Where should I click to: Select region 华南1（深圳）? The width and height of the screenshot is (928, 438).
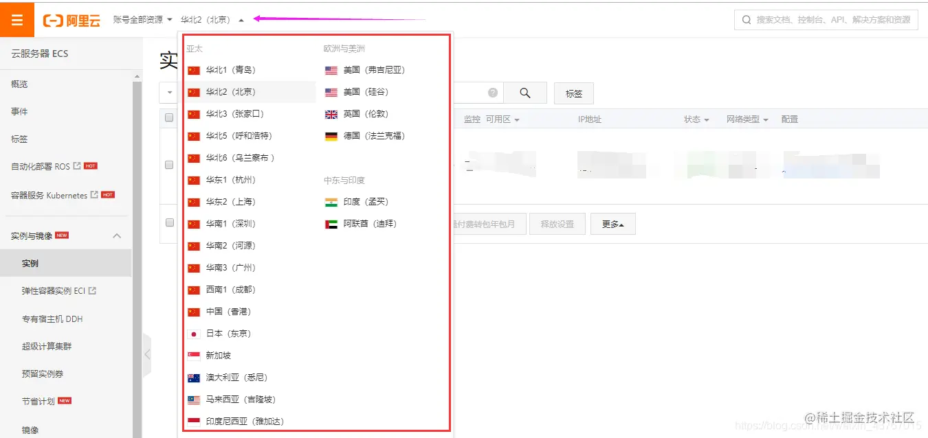(230, 224)
